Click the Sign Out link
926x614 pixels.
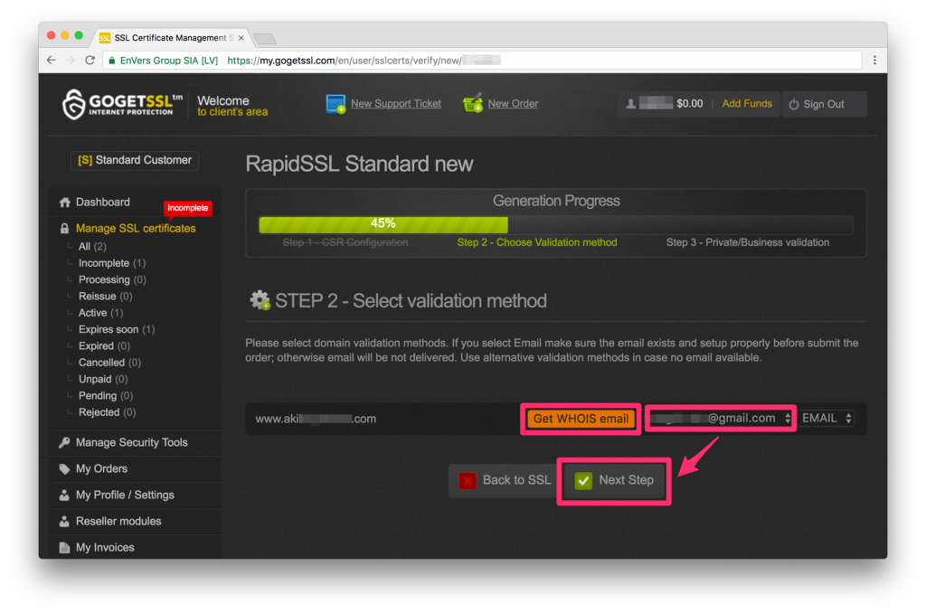pyautogui.click(x=823, y=105)
